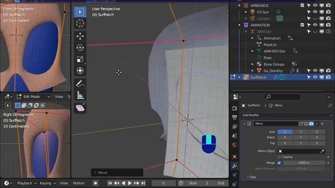Enable the Clipping checkbox
Viewport: 335px width, 188px height.
point(279,157)
